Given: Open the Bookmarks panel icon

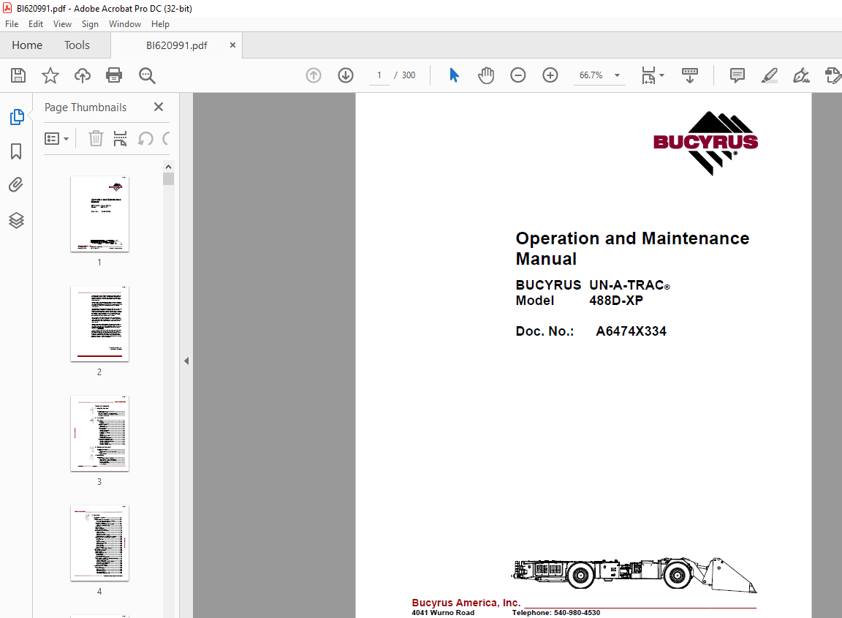Looking at the screenshot, I should pos(16,151).
